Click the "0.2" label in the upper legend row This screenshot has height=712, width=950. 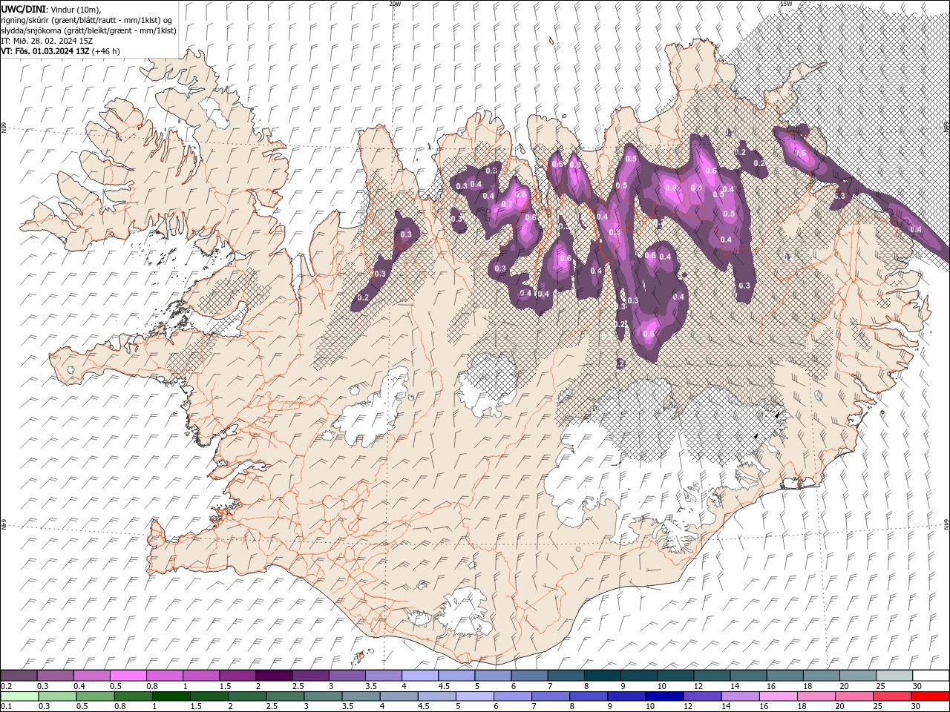pyautogui.click(x=7, y=686)
